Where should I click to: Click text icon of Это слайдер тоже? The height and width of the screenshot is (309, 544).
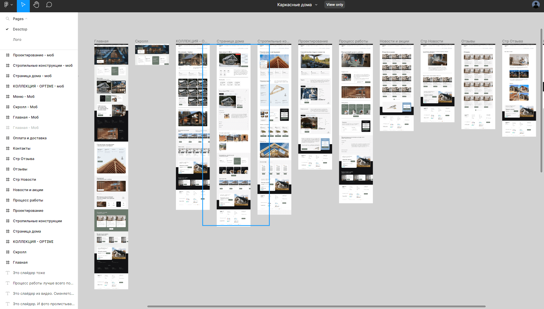pyautogui.click(x=8, y=273)
